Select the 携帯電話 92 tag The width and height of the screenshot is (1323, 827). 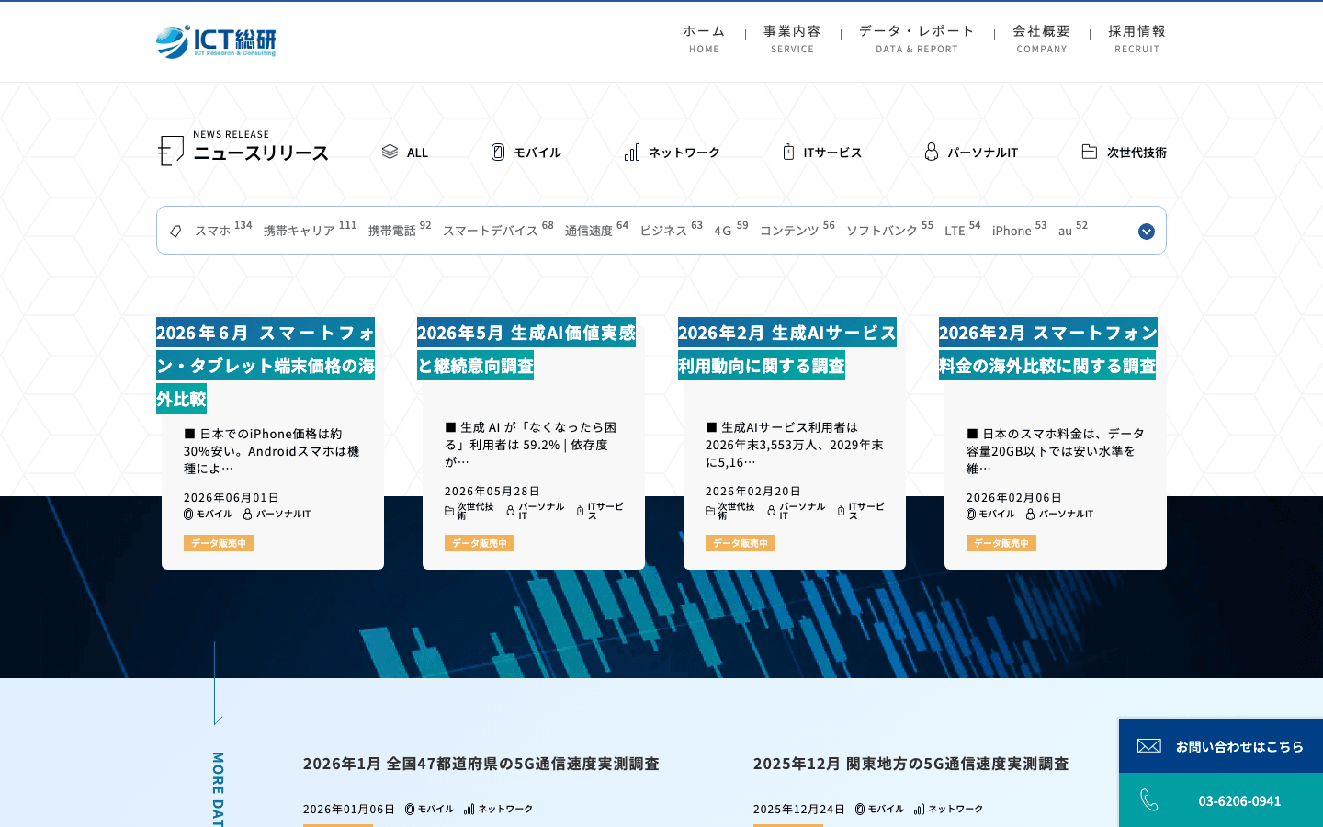(x=400, y=230)
